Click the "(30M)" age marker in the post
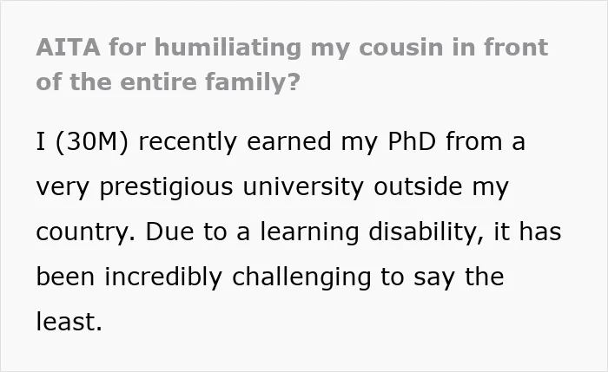Viewport: 608px width, 372px height. (x=92, y=141)
